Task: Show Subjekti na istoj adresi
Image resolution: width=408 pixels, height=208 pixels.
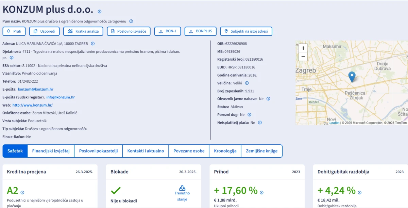Action: point(246,31)
